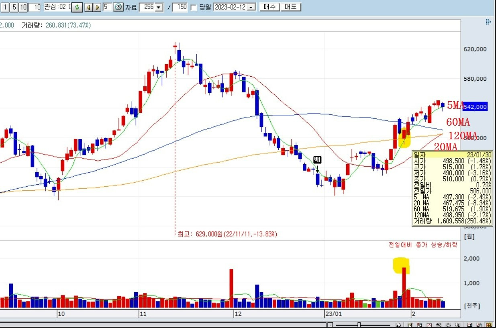Click the 2,000 volume axis label

pos(472,258)
